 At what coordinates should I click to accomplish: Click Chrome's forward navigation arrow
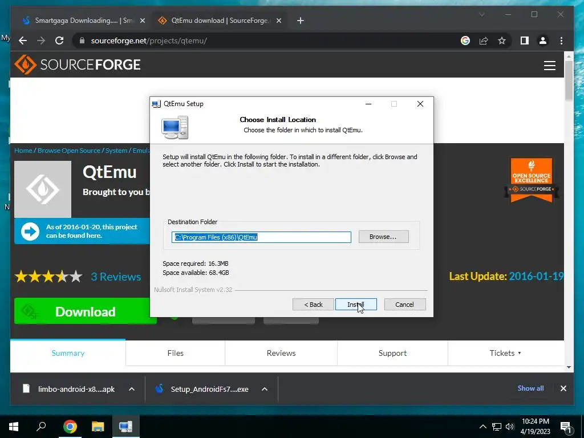[x=41, y=40]
